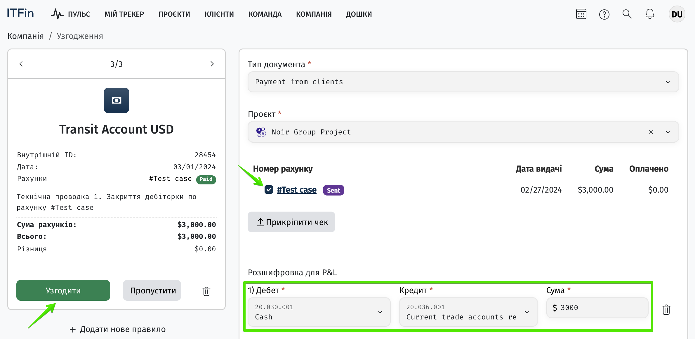This screenshot has width=695, height=339.
Task: Click Додати нове правило
Action: (117, 329)
